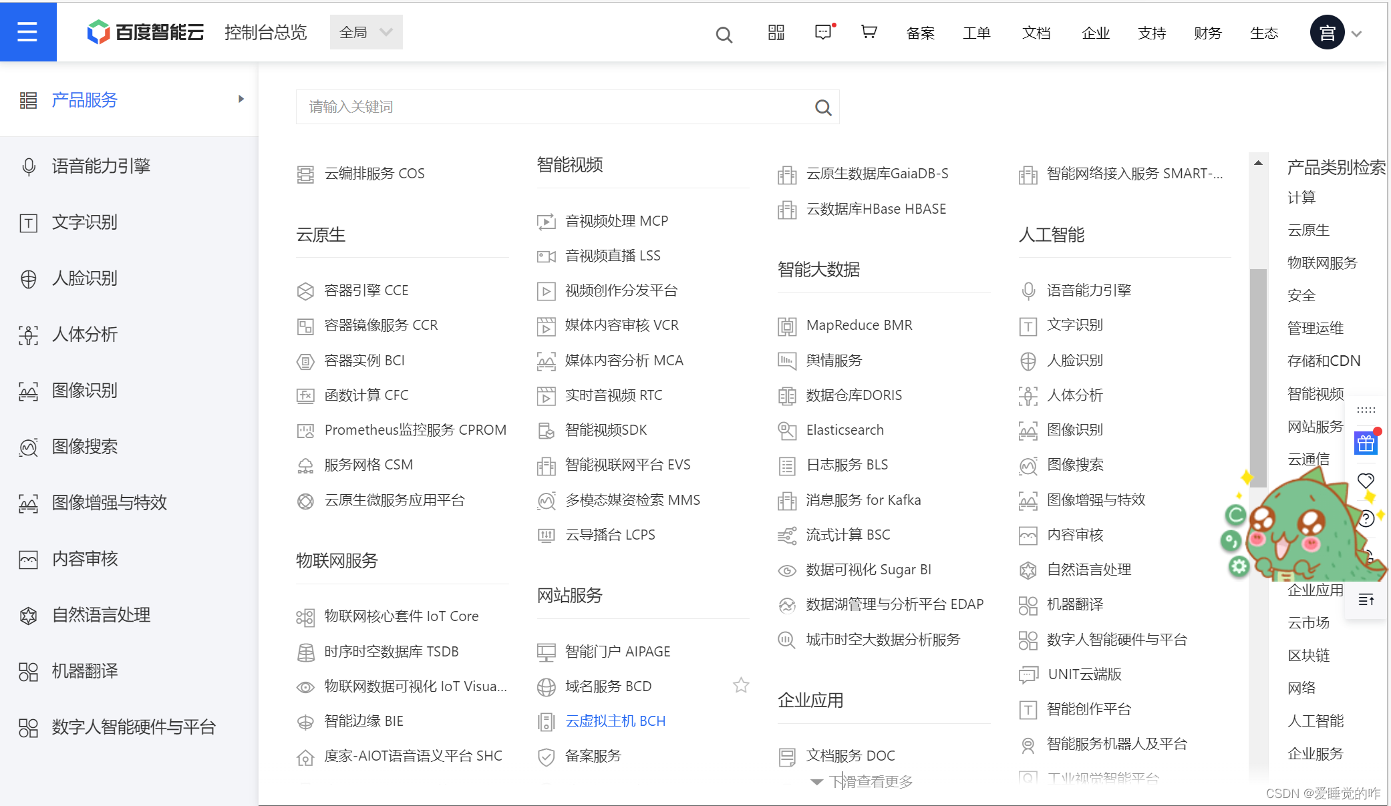Viewport: 1391px width, 806px height.
Task: Open 容器引擎 CCE product link
Action: pos(366,290)
